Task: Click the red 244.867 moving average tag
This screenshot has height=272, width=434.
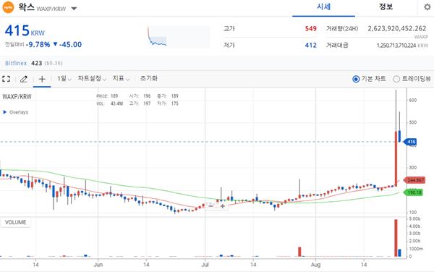Action: tap(414, 180)
